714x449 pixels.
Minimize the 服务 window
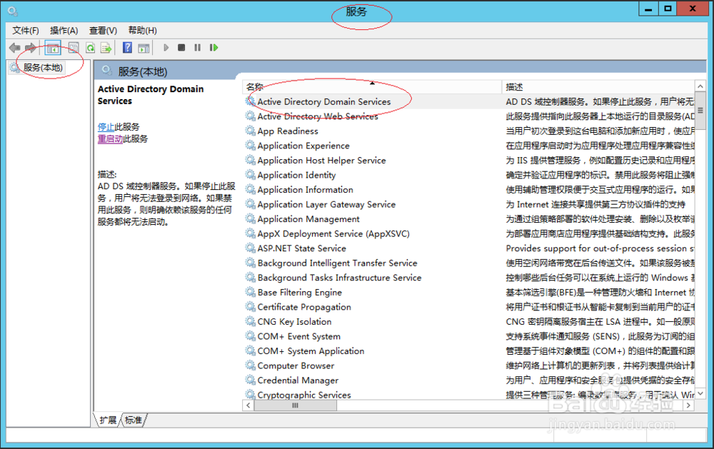pyautogui.click(x=648, y=9)
